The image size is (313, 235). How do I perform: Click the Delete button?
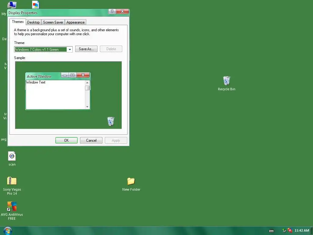tap(111, 49)
